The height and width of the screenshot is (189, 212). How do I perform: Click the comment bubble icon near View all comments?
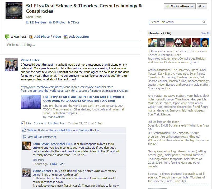point(24,137)
